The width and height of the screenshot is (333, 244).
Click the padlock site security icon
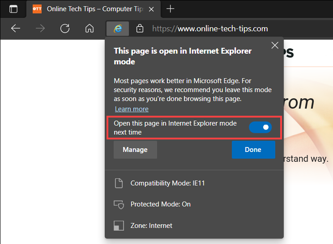pyautogui.click(x=140, y=29)
